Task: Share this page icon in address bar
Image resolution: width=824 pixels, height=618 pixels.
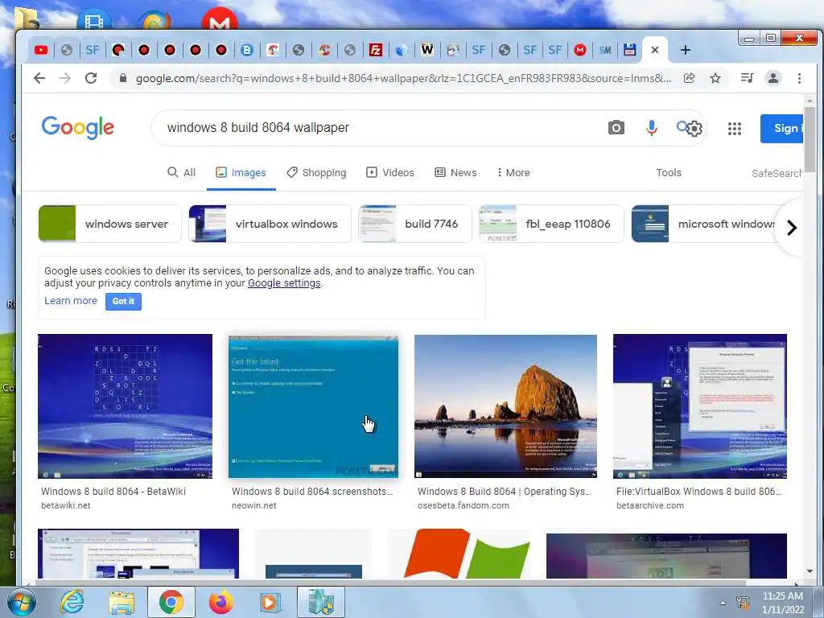Action: pos(689,78)
